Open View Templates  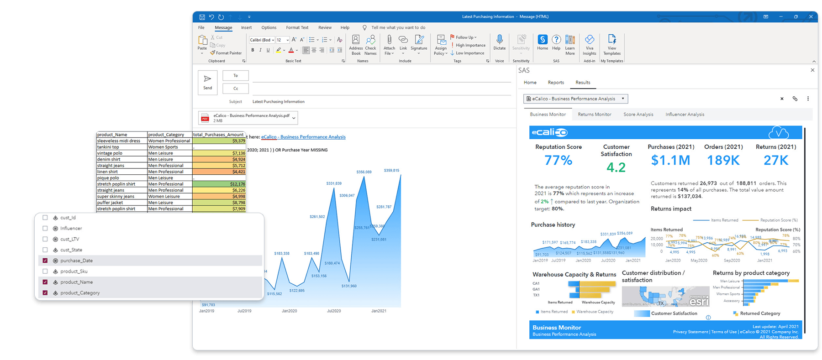pos(612,45)
